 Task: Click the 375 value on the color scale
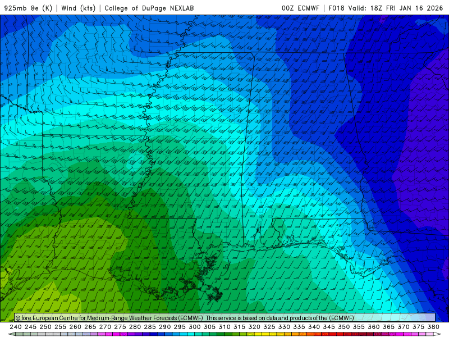pos(418,327)
